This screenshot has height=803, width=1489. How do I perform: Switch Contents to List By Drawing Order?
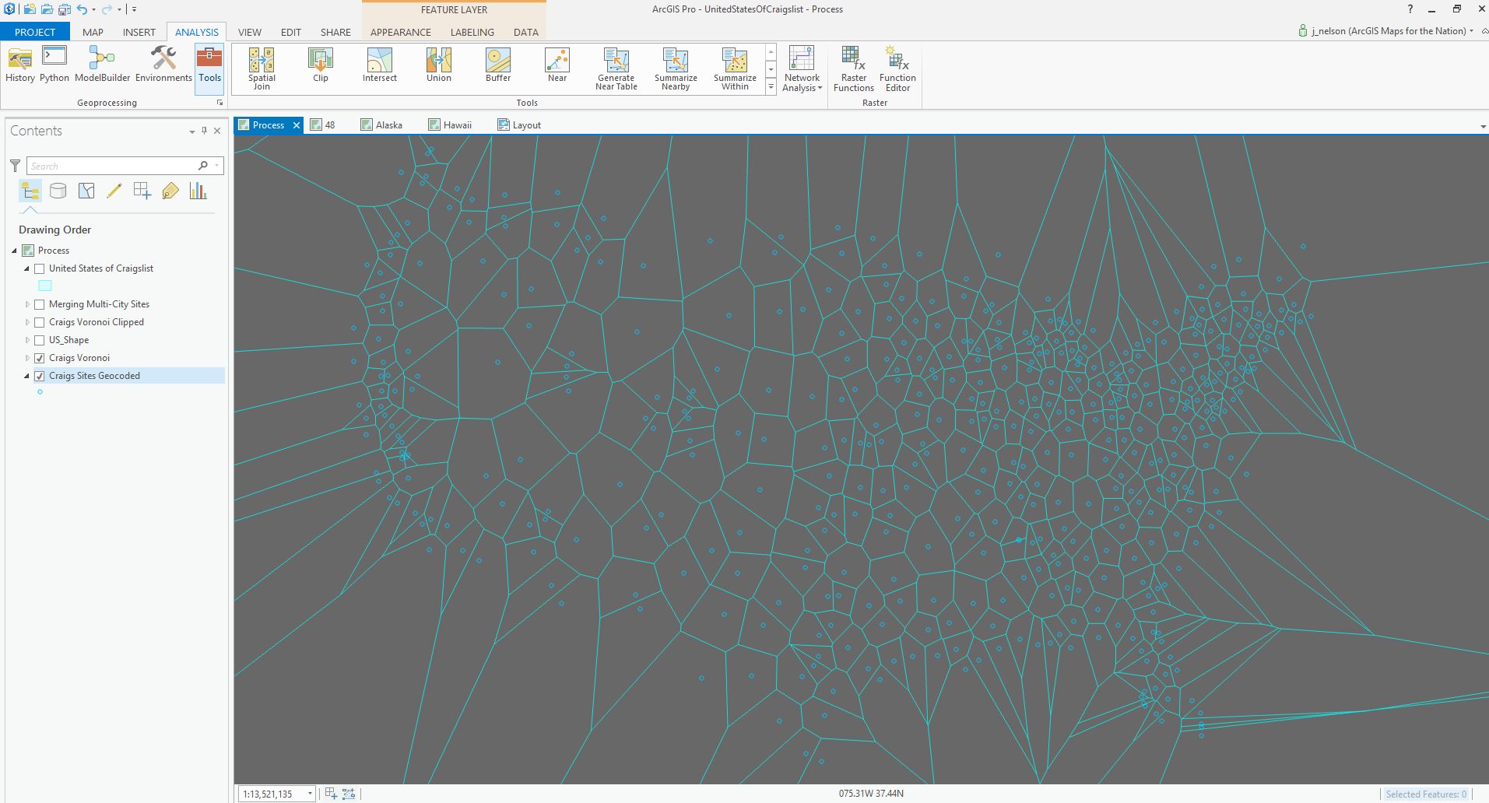click(x=30, y=191)
